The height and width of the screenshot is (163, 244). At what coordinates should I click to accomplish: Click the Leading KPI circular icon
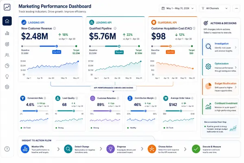(91, 22)
